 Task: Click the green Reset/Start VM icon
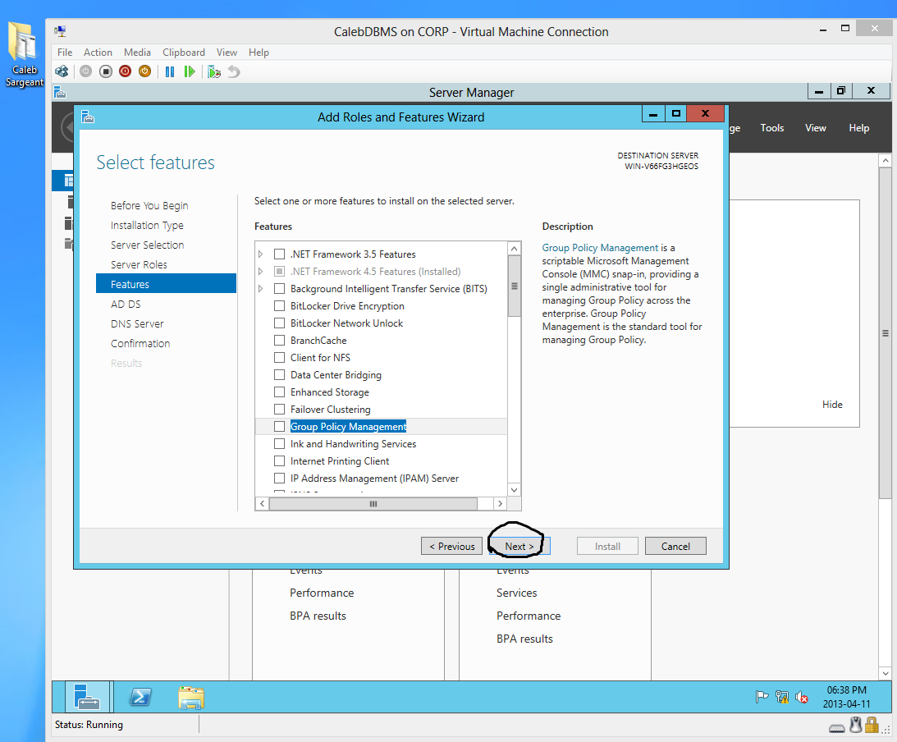190,71
